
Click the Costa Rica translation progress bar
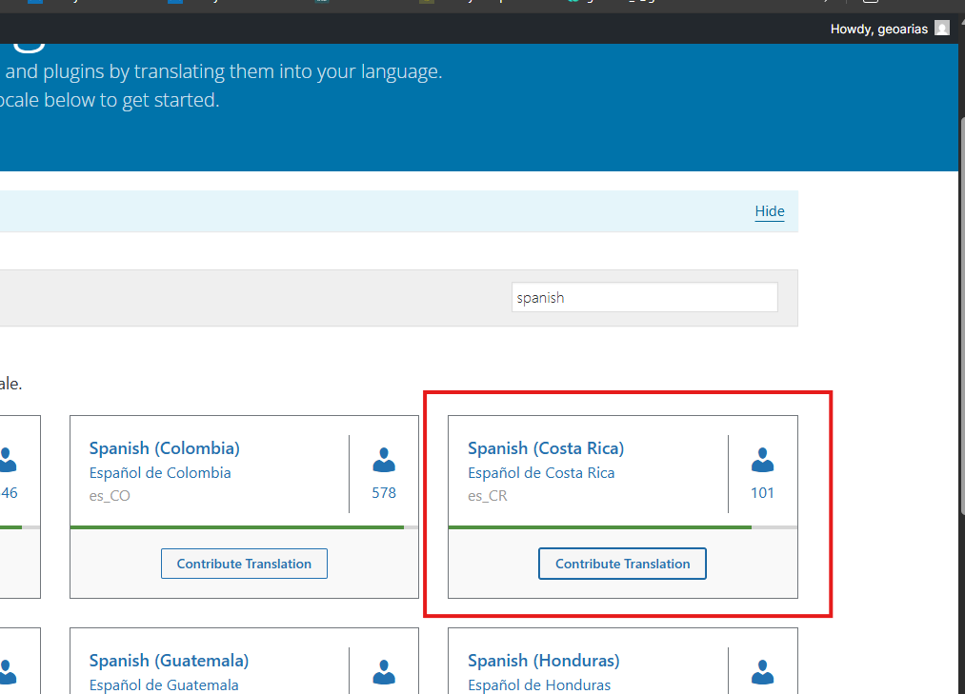tap(622, 526)
